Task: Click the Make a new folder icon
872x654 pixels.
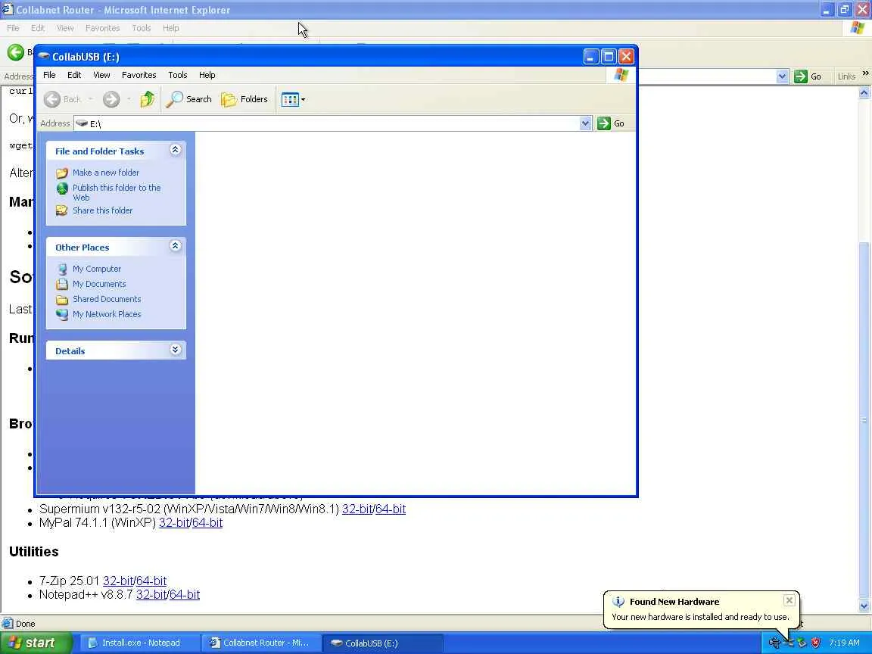Action: pos(62,173)
